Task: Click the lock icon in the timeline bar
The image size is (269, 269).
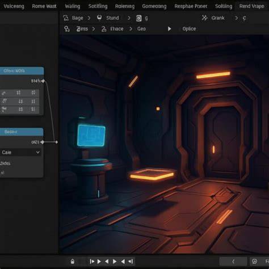Action: [x=73, y=262]
